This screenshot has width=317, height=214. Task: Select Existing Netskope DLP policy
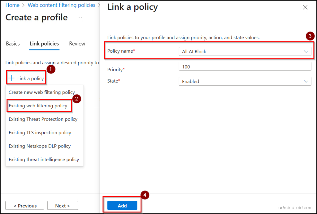click(x=40, y=146)
